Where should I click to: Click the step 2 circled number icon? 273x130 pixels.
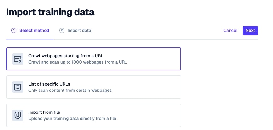click(62, 30)
